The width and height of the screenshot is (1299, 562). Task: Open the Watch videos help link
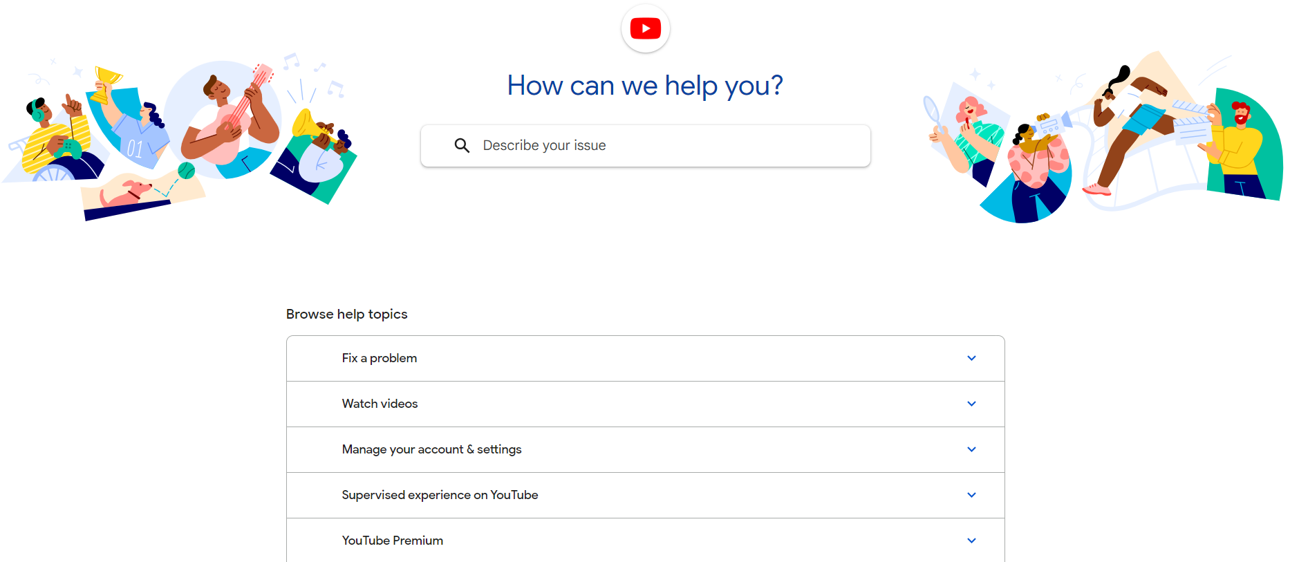pyautogui.click(x=380, y=404)
